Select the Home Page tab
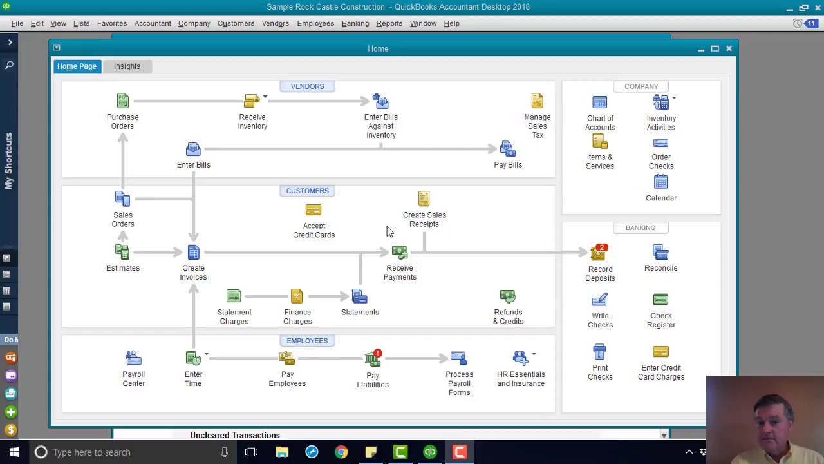Image resolution: width=824 pixels, height=464 pixels. (77, 66)
